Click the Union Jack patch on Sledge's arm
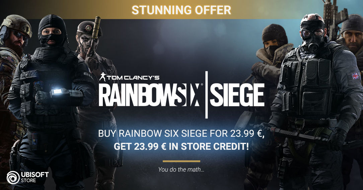363x190 pixels. click(x=355, y=76)
